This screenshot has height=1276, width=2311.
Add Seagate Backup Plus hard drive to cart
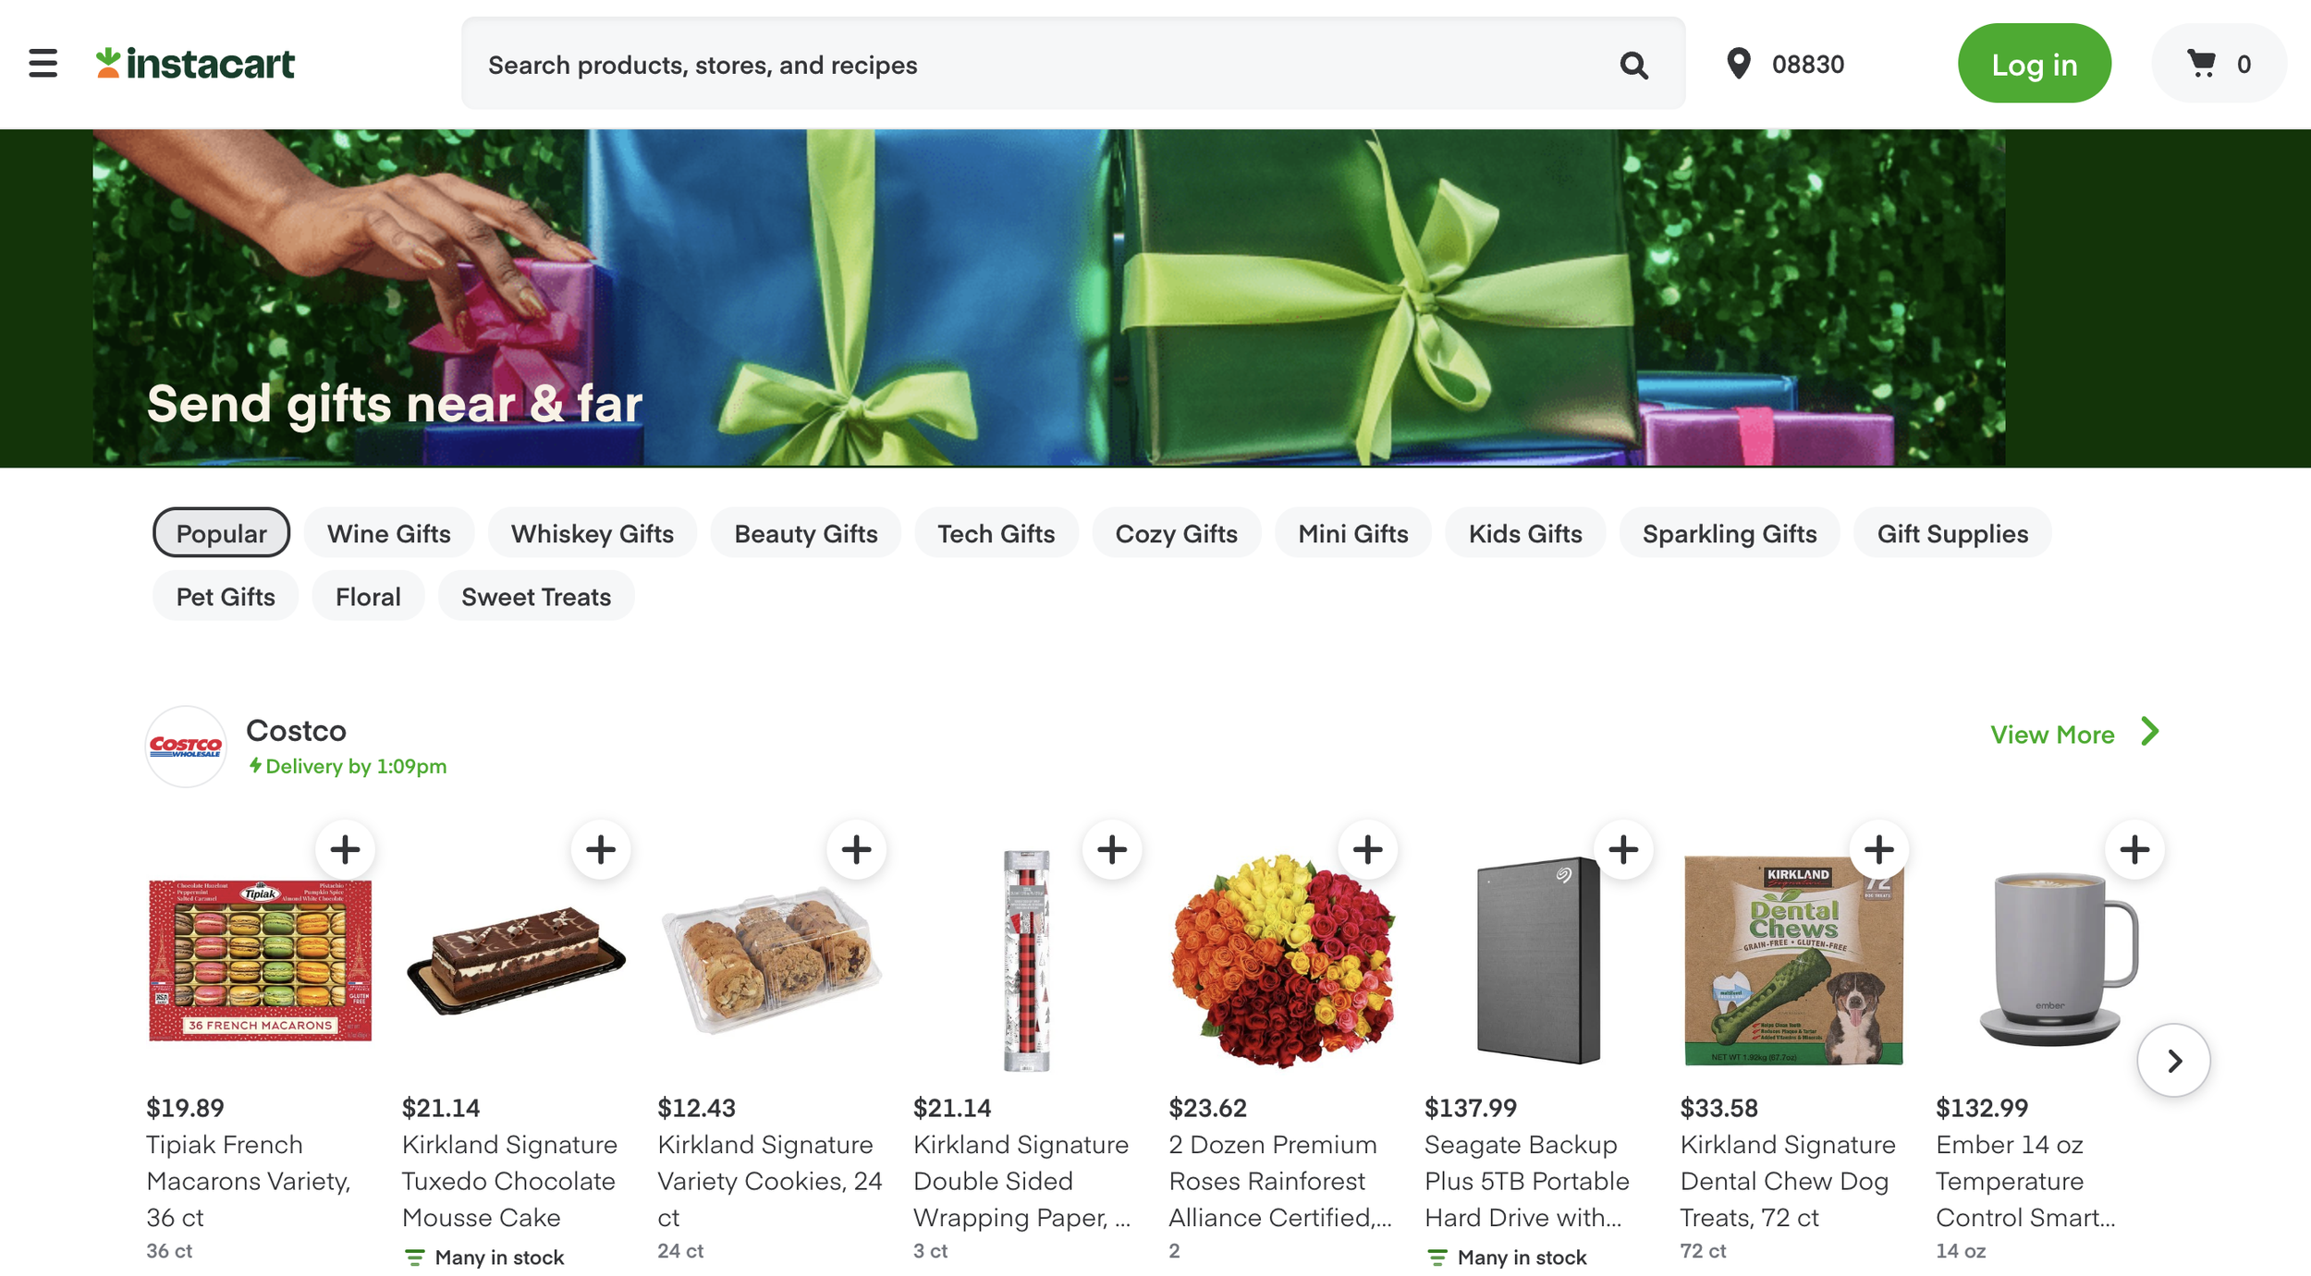(x=1622, y=849)
